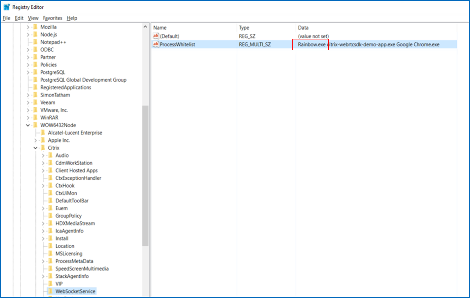Select the Alcatel-Lucent Enterprise key
470x298 pixels.
[x=75, y=132]
